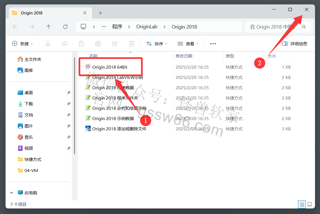Open 下载 in the sidebar

(25, 104)
